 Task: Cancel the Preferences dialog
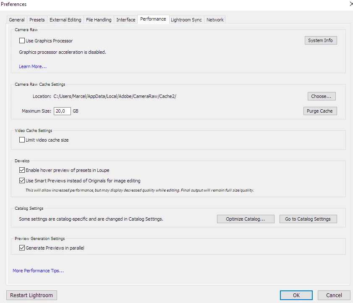click(334, 295)
